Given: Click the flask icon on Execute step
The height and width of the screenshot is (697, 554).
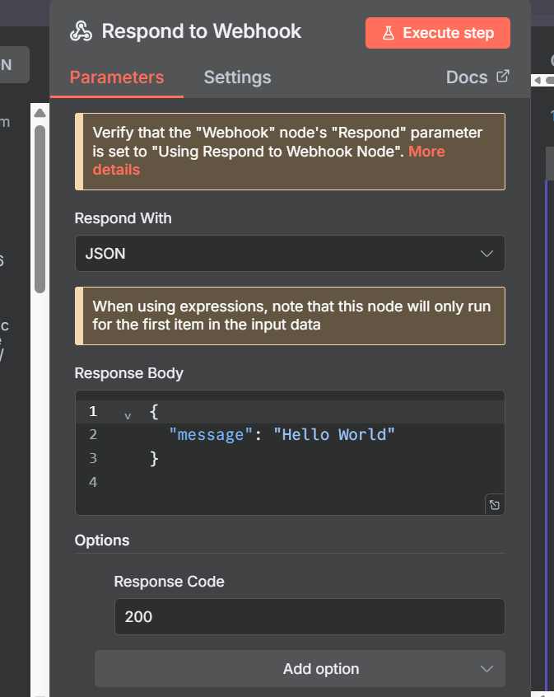Looking at the screenshot, I should coord(389,33).
